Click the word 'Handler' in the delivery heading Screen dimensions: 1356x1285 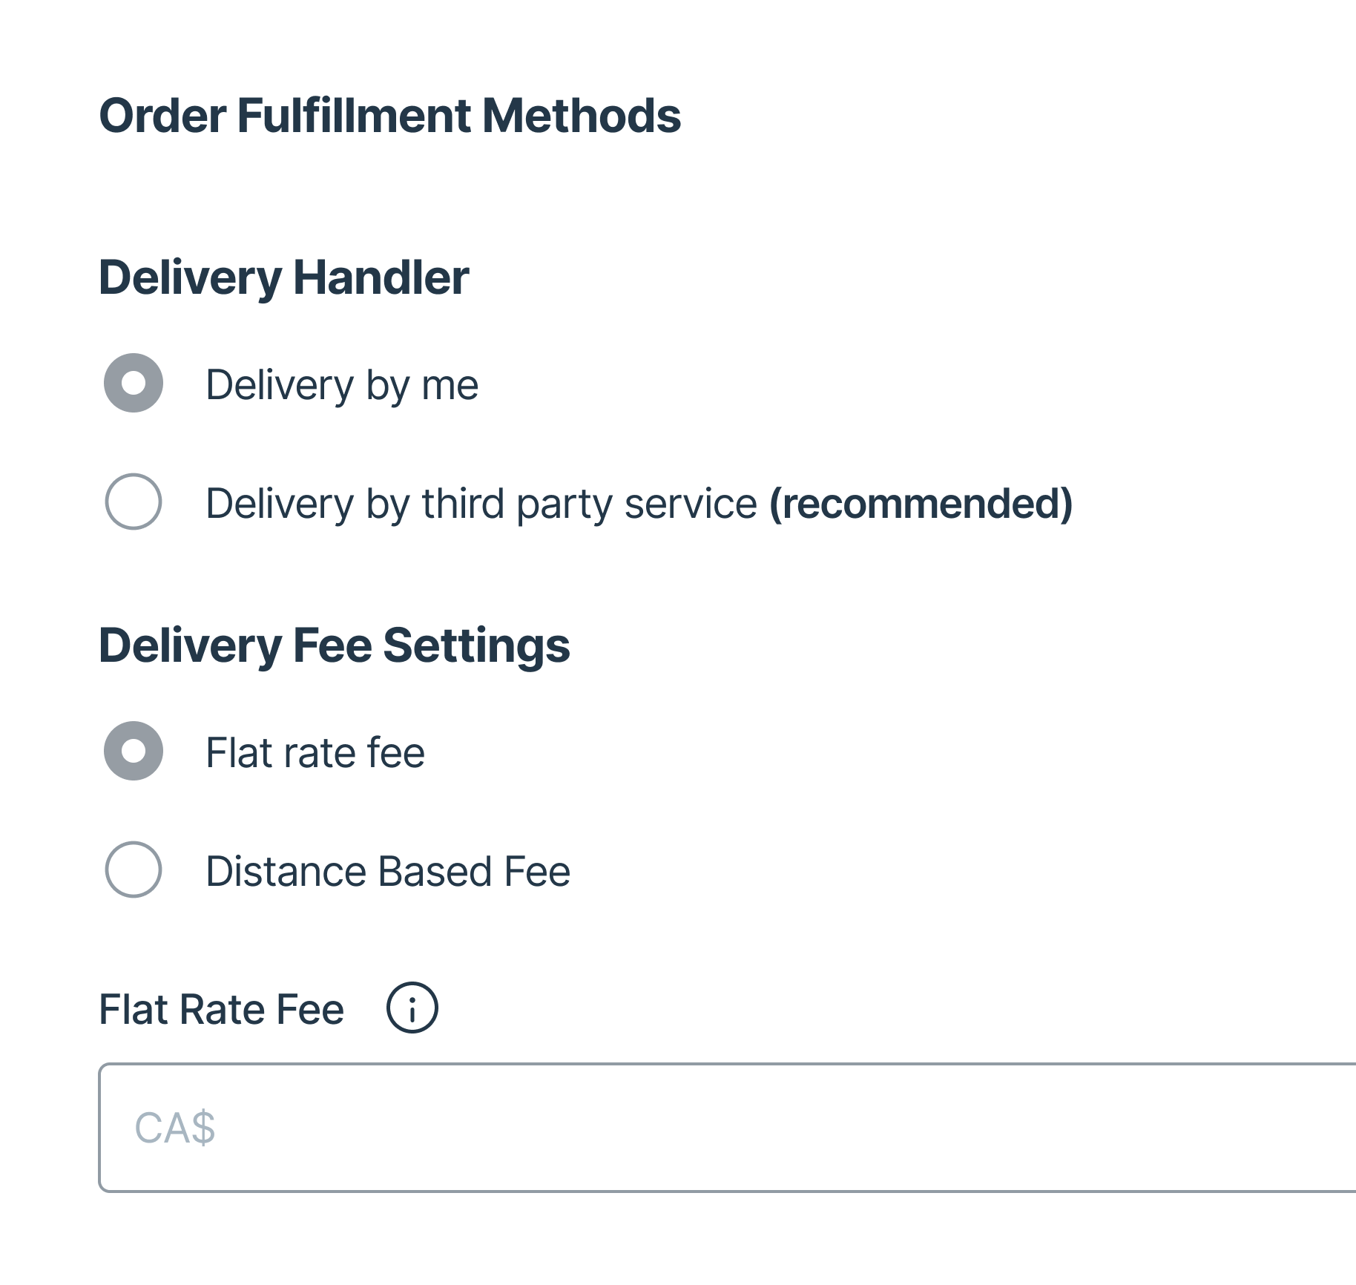[x=381, y=277]
